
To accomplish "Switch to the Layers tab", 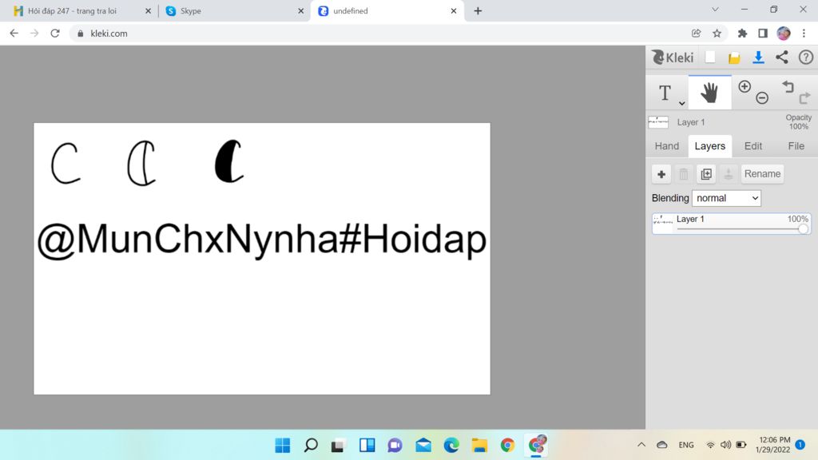I will coord(709,146).
